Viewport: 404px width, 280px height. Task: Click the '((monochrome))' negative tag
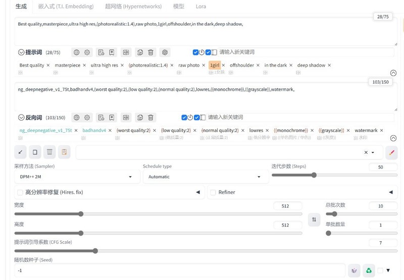tap(291, 131)
